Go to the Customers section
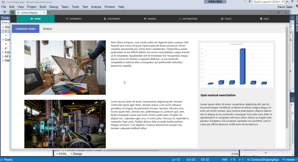 tap(112, 19)
